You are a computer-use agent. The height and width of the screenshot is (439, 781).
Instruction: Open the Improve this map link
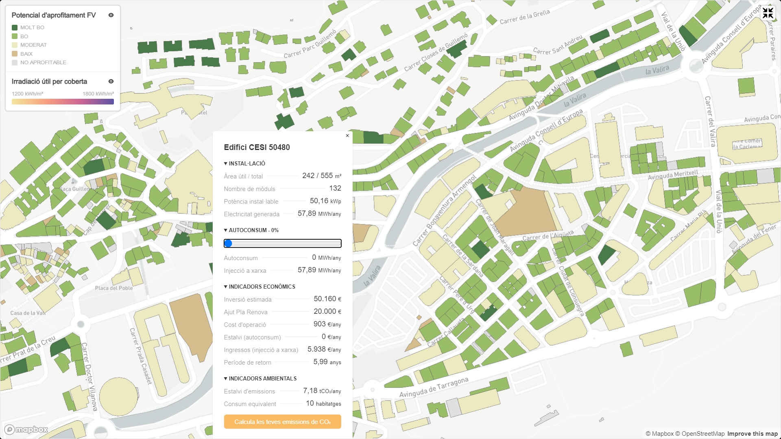[752, 434]
